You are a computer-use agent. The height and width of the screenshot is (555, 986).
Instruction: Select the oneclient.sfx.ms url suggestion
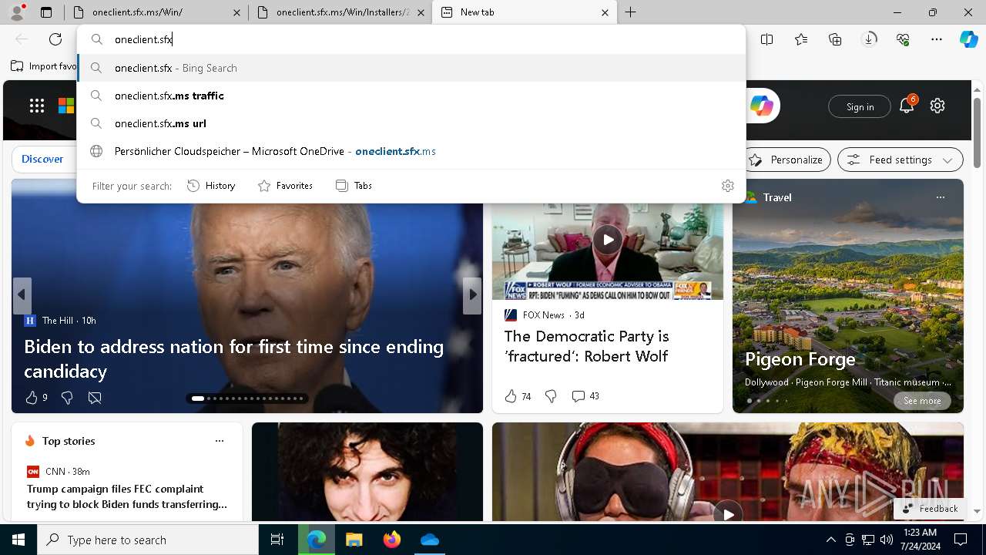tap(411, 123)
